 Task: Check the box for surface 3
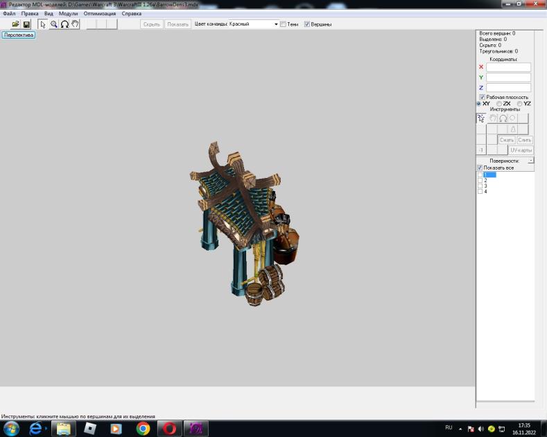click(x=480, y=186)
